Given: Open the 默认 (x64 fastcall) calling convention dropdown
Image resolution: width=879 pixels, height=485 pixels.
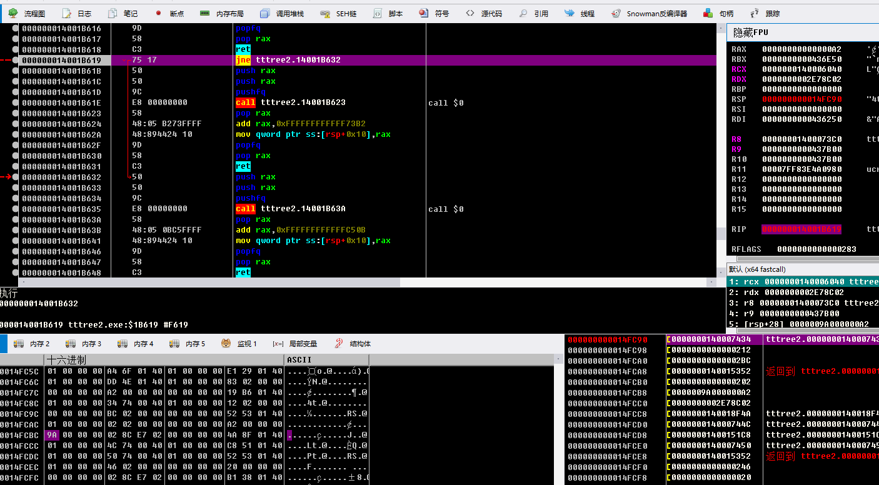Looking at the screenshot, I should (x=803, y=269).
